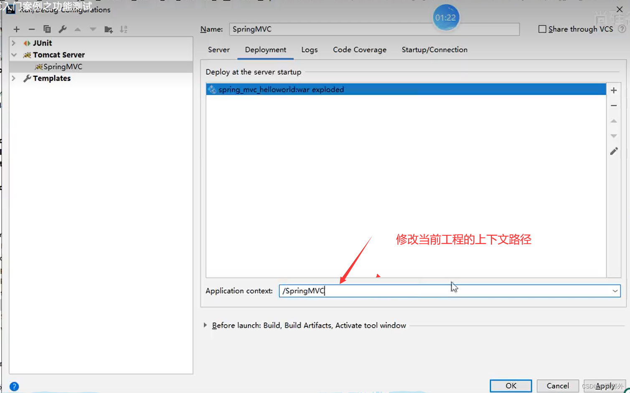Create a new configuration folder
The width and height of the screenshot is (630, 393).
[x=109, y=29]
